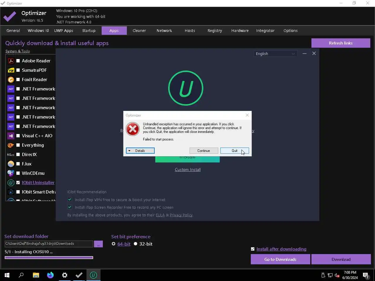The height and width of the screenshot is (281, 375).
Task: Open the notification center icon
Action: coord(366,275)
